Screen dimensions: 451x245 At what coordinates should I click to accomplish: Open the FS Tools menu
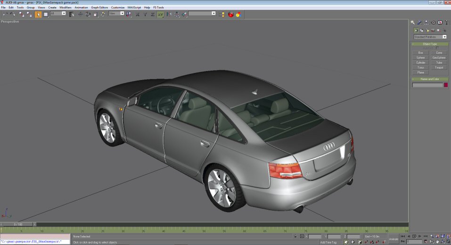coord(158,8)
